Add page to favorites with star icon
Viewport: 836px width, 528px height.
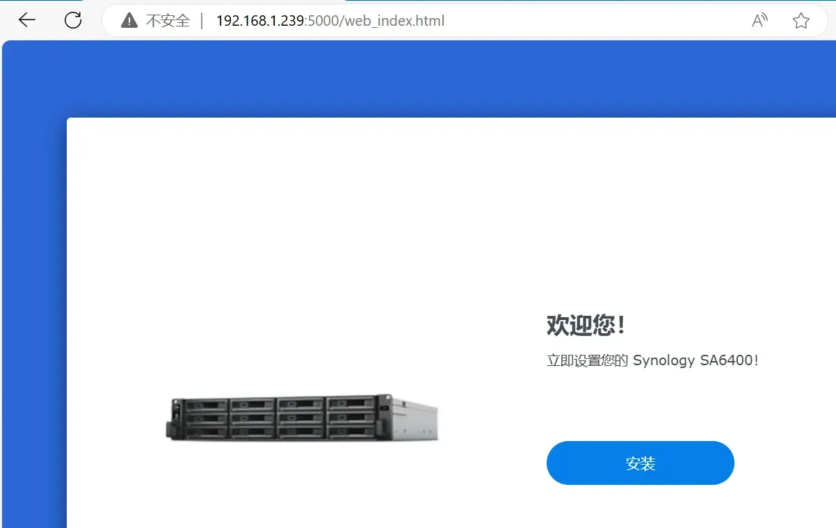(x=801, y=21)
